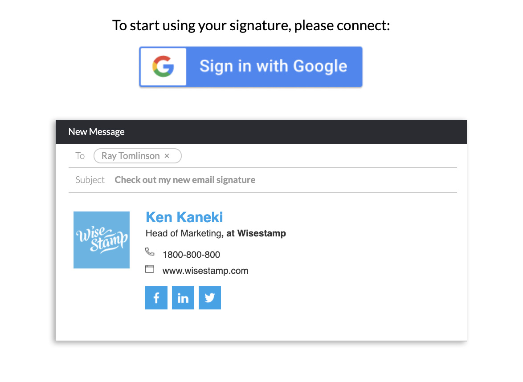523x382 pixels.
Task: Open the Twitter bird icon
Action: [x=210, y=298]
